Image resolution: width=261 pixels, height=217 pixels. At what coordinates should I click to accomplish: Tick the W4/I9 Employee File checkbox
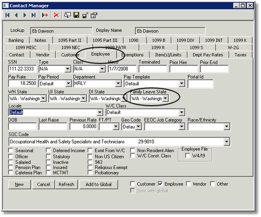click(187, 156)
